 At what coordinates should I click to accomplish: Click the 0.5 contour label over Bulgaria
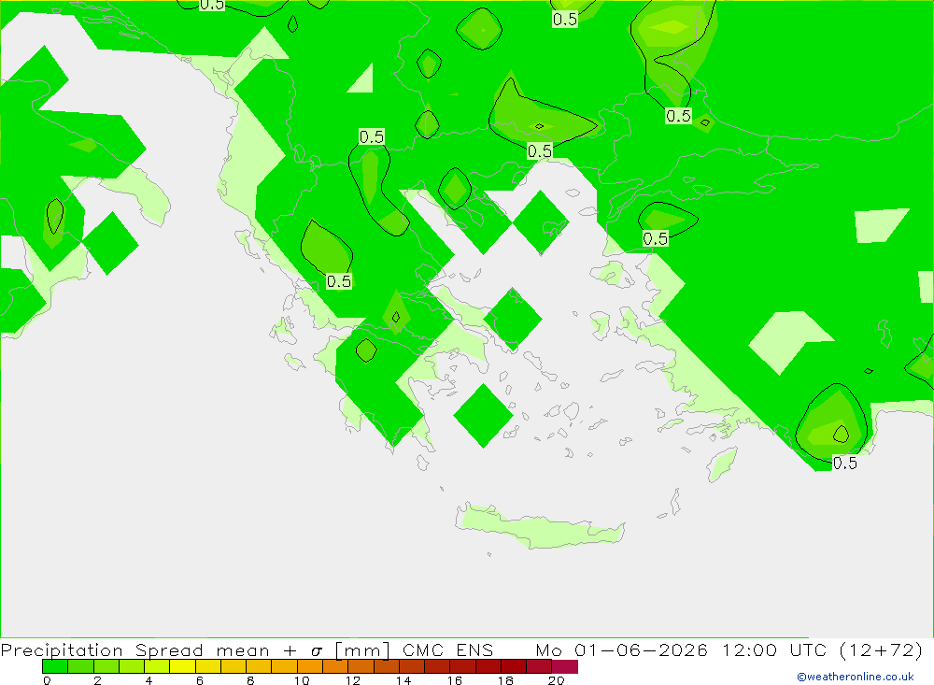540,151
